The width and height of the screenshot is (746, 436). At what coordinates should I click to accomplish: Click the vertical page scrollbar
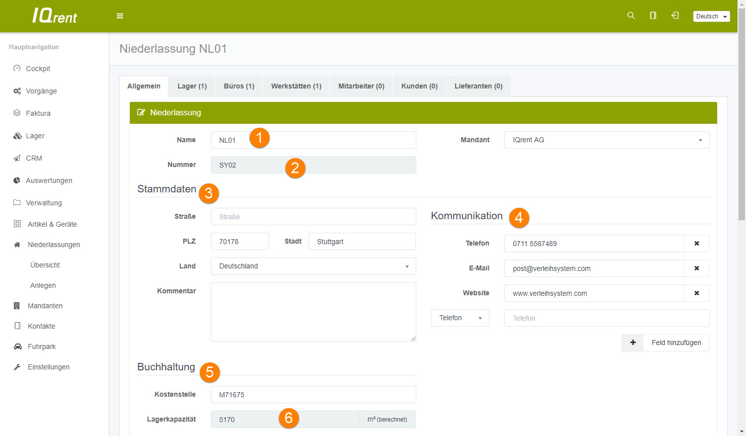coord(742,124)
